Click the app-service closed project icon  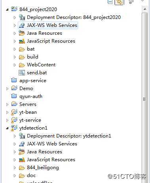point(14,80)
